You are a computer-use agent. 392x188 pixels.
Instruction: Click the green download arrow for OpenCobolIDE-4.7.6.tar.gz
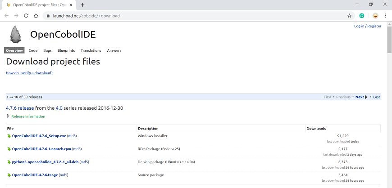click(x=9, y=175)
